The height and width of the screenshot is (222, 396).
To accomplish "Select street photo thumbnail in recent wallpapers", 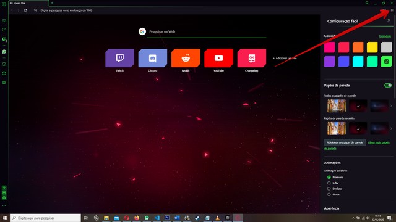I will tap(337, 128).
